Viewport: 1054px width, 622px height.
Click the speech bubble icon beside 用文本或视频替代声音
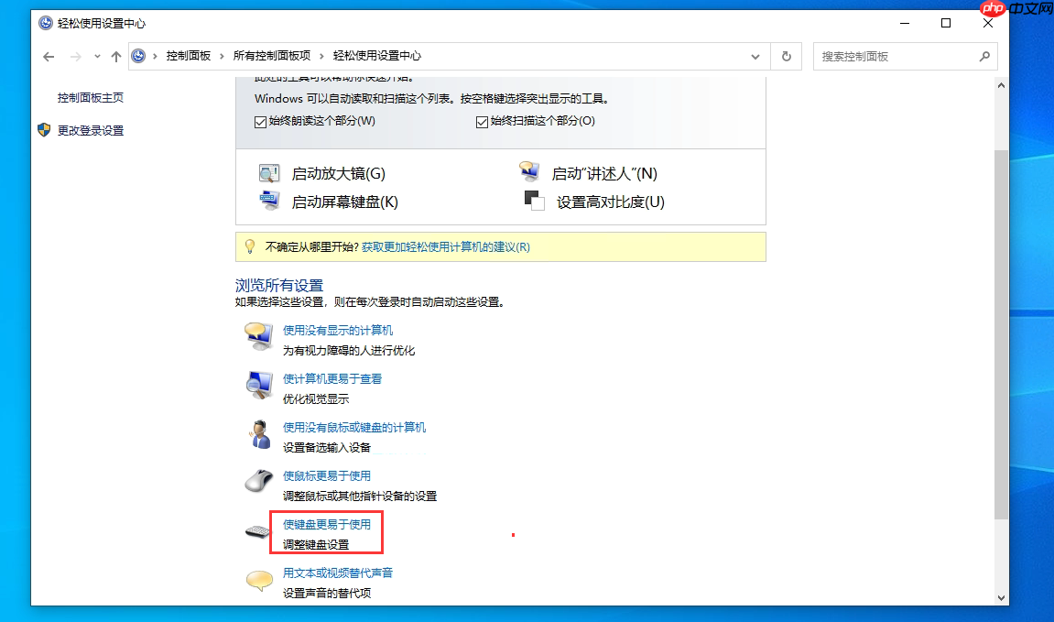(x=258, y=578)
